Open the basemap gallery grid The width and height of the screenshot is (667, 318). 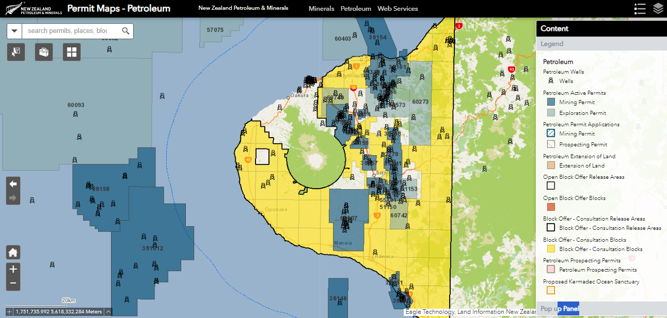(x=72, y=52)
